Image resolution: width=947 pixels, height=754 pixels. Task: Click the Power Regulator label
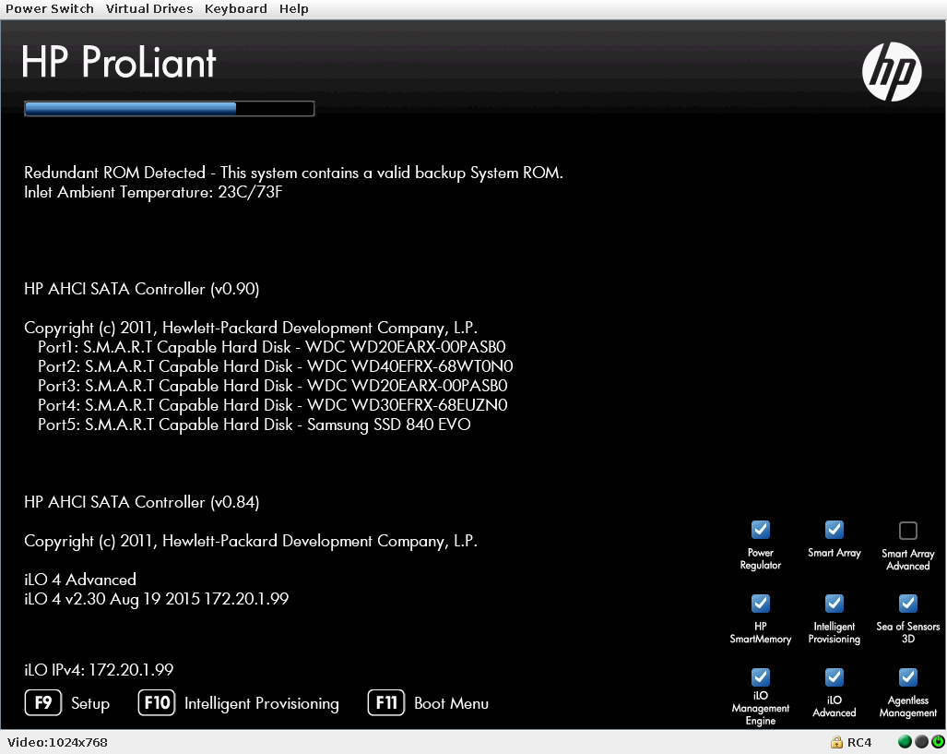tap(761, 559)
